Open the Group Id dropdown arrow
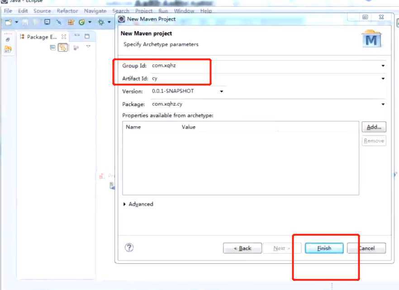This screenshot has height=290, width=399. 383,66
